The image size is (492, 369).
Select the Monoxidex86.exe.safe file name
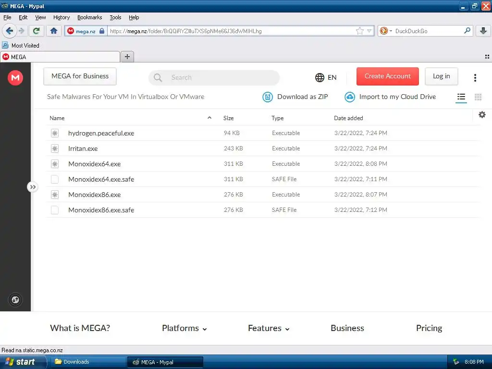point(101,210)
